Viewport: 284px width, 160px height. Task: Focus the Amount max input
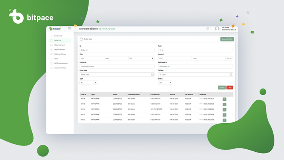tap(209, 58)
